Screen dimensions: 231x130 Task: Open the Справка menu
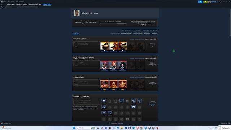click(x=21, y=1)
